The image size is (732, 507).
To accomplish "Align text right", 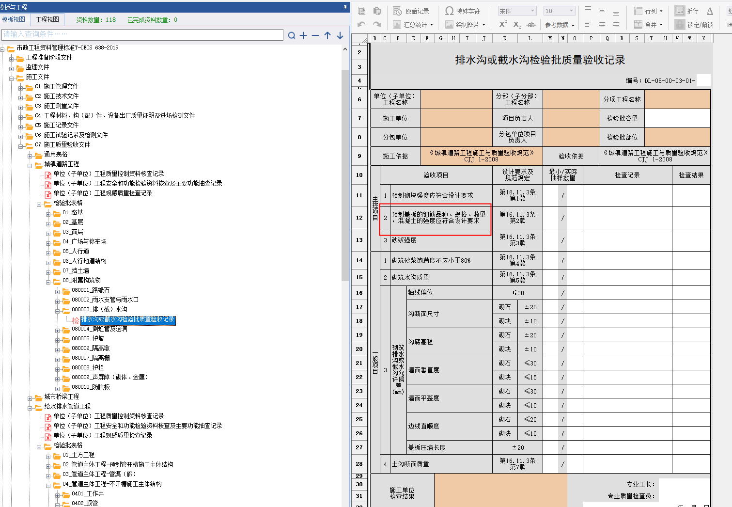I will click(616, 24).
